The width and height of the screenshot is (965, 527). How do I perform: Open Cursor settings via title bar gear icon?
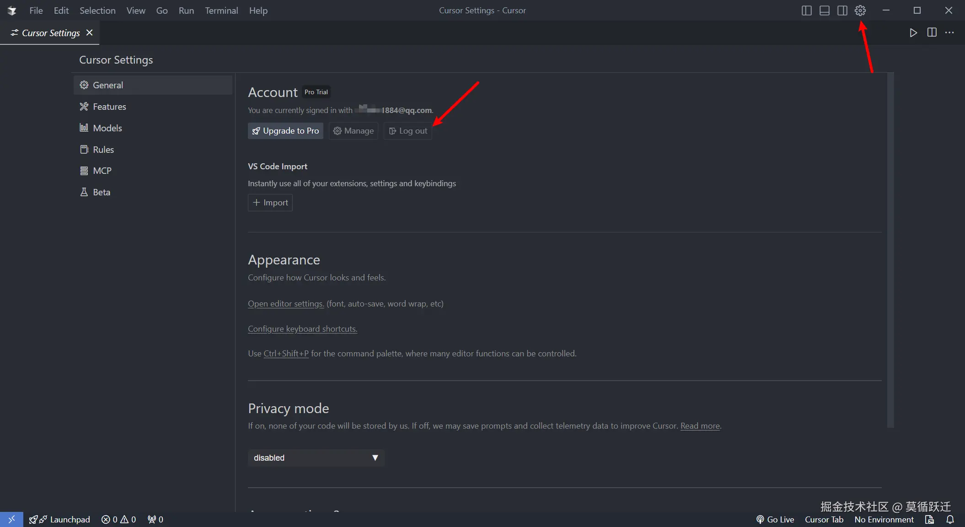[x=860, y=11]
